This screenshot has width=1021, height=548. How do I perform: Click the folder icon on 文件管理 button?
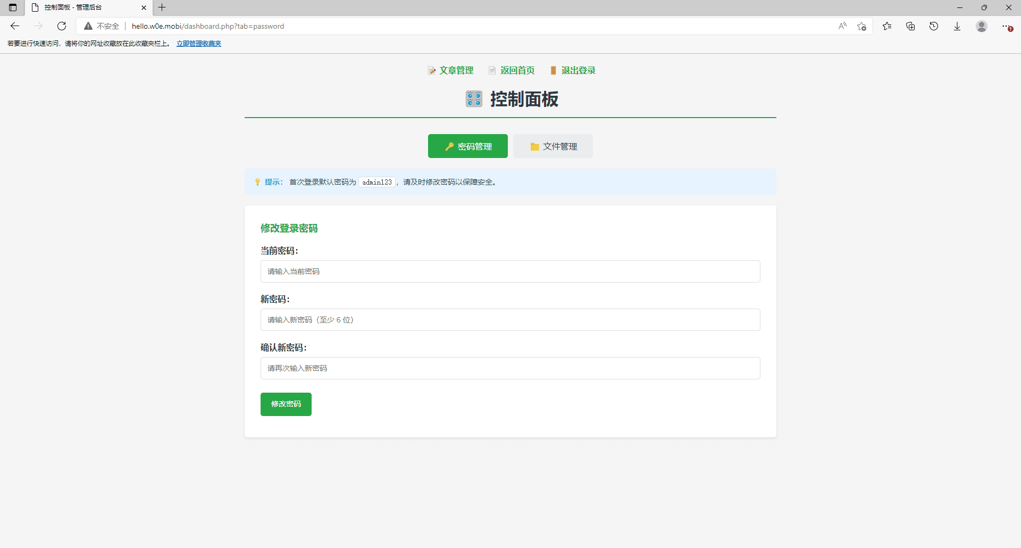[534, 146]
